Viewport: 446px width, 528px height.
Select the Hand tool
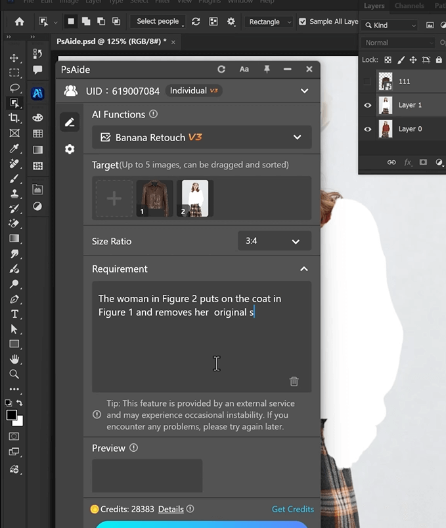point(14,359)
